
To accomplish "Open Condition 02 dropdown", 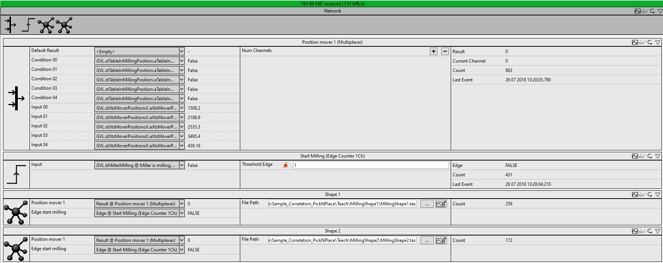I will (x=139, y=80).
